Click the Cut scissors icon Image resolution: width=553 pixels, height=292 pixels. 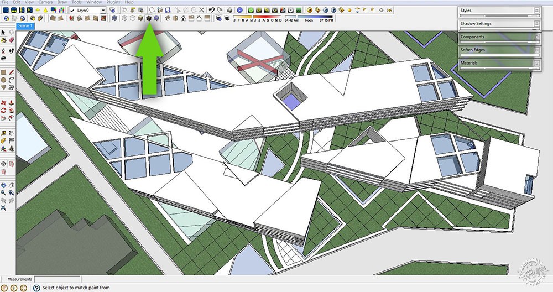178,10
